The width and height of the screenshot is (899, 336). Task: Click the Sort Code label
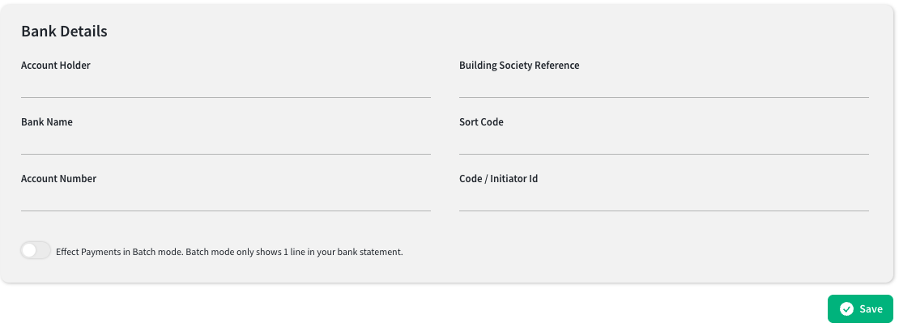pyautogui.click(x=482, y=122)
